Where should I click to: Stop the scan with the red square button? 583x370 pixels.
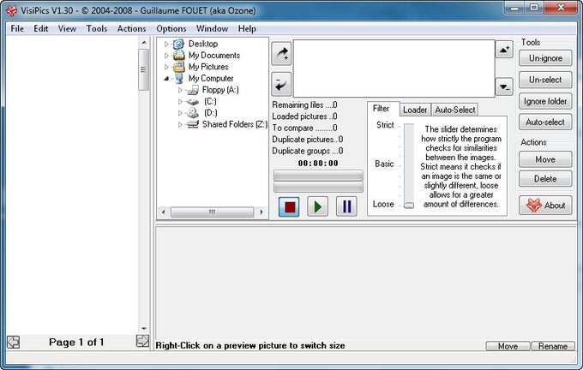click(x=289, y=206)
